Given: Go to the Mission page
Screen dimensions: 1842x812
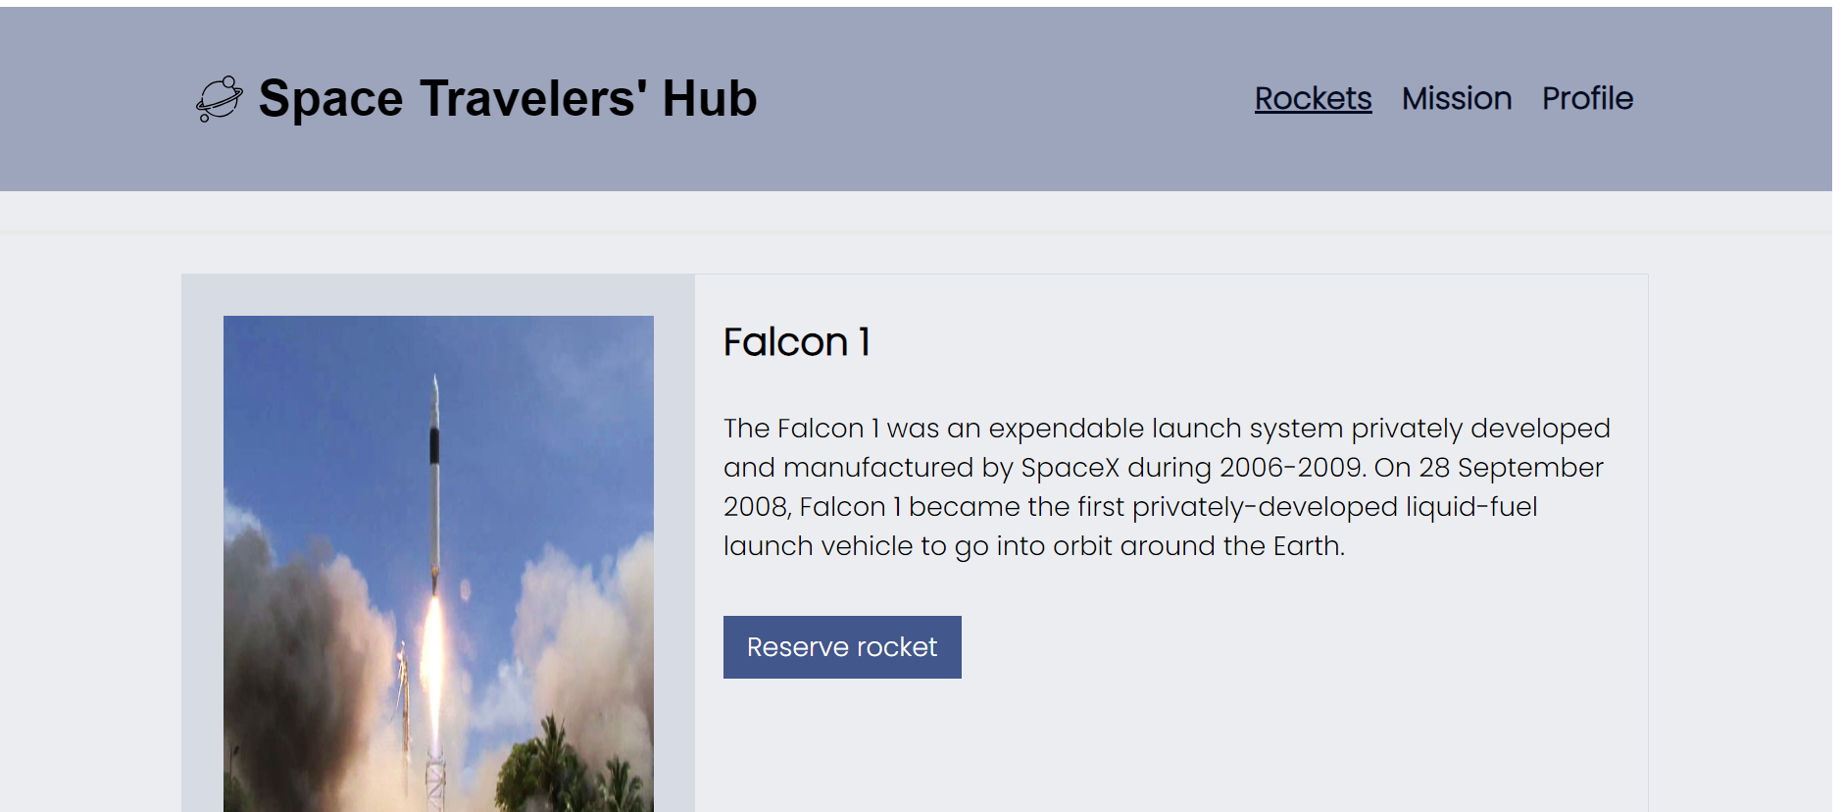Looking at the screenshot, I should [x=1456, y=99].
